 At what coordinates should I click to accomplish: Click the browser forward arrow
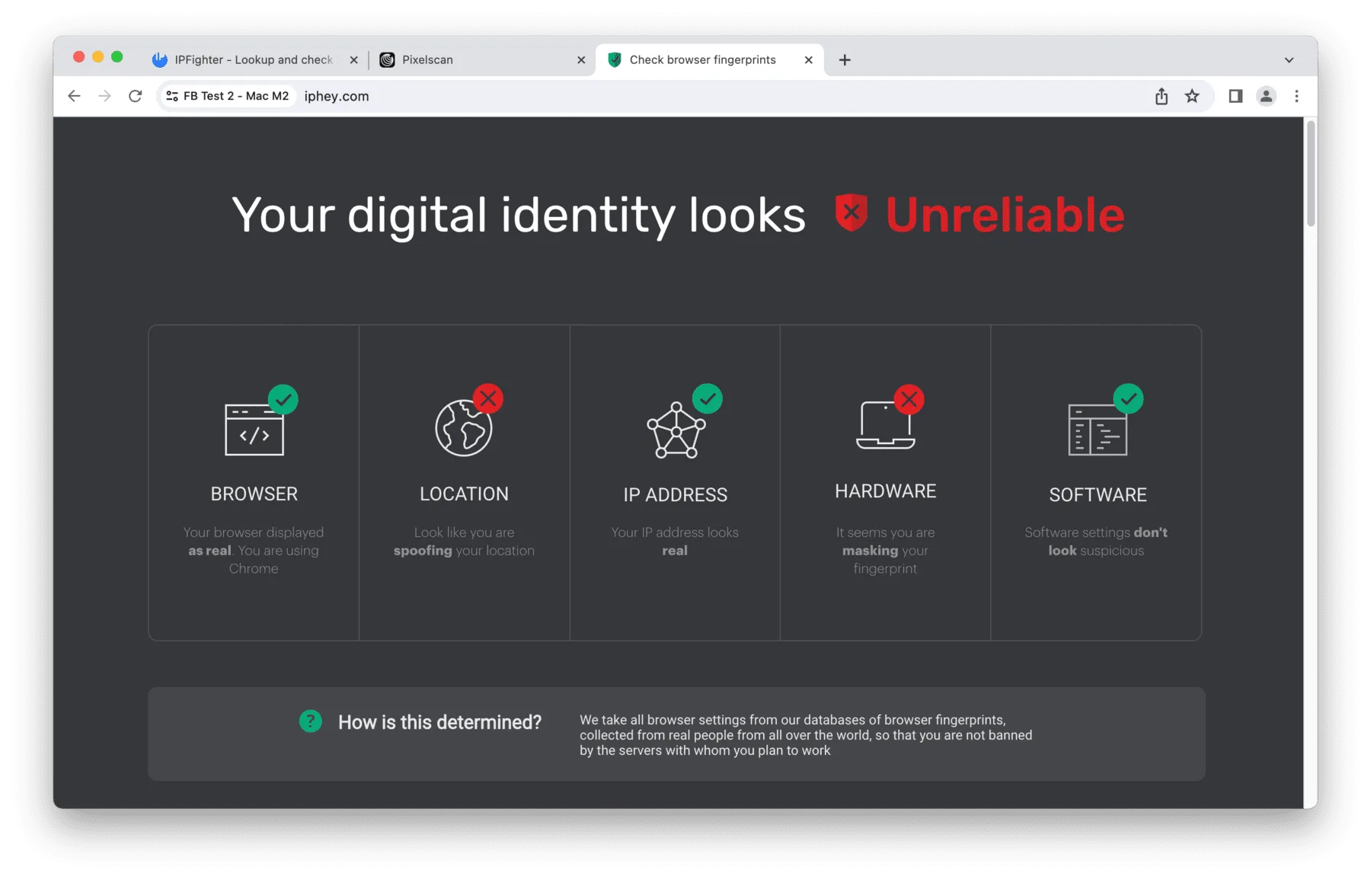[x=104, y=96]
